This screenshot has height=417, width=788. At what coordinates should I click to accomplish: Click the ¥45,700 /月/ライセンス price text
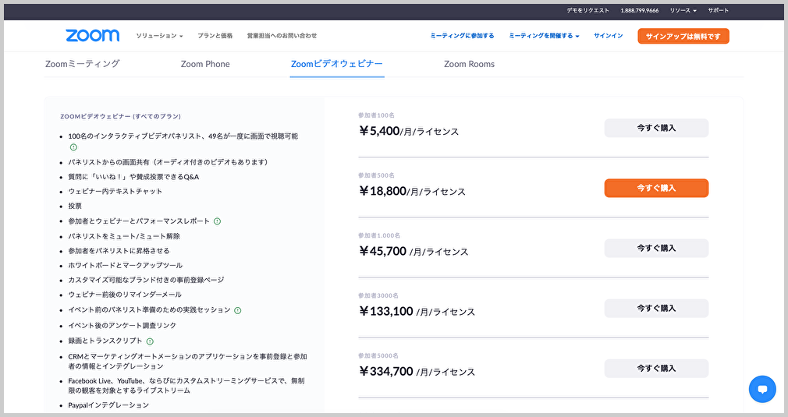pyautogui.click(x=414, y=252)
